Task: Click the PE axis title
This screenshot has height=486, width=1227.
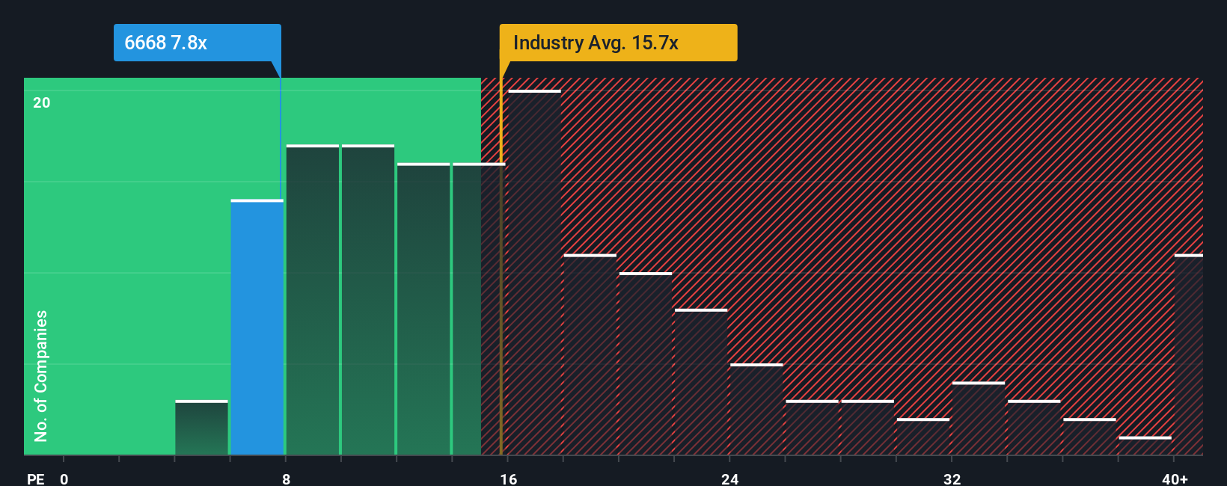Action: [35, 479]
